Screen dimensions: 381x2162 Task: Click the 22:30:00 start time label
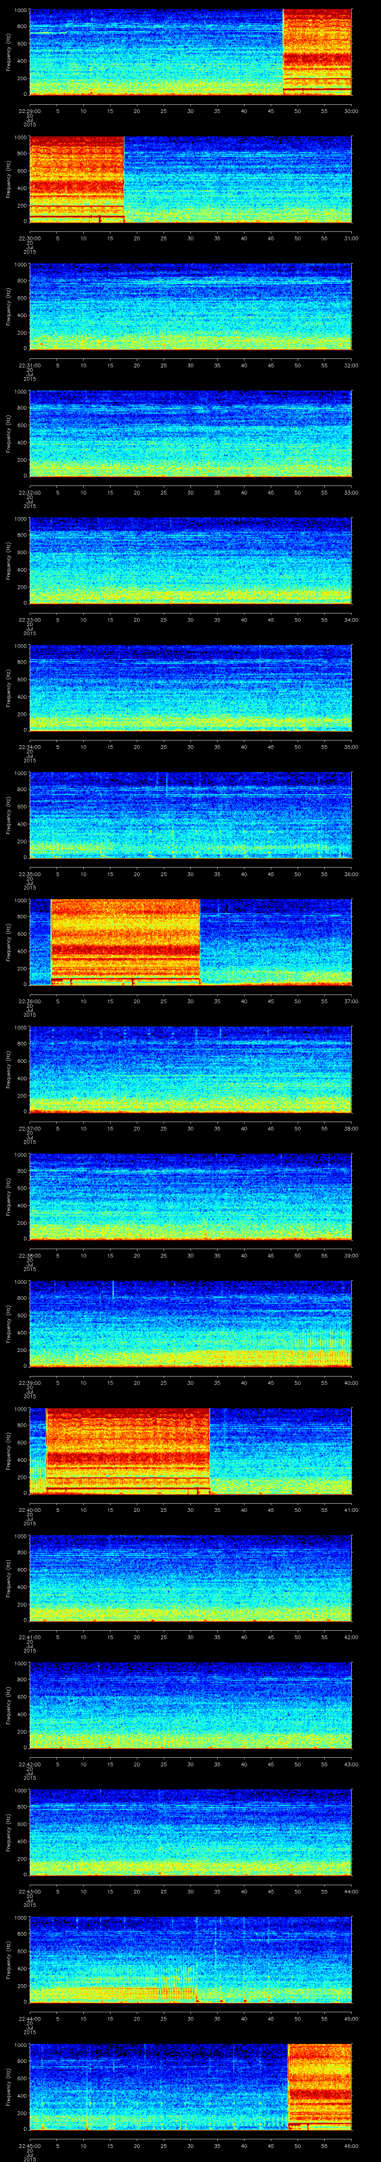[x=29, y=238]
